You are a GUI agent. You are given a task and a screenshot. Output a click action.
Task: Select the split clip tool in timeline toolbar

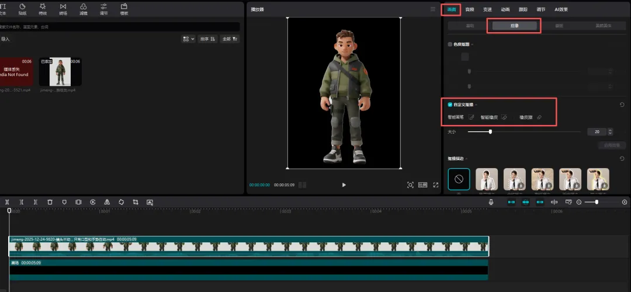click(x=7, y=202)
